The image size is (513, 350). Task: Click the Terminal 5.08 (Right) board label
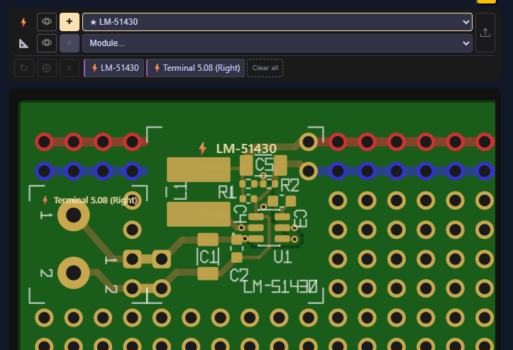[95, 201]
